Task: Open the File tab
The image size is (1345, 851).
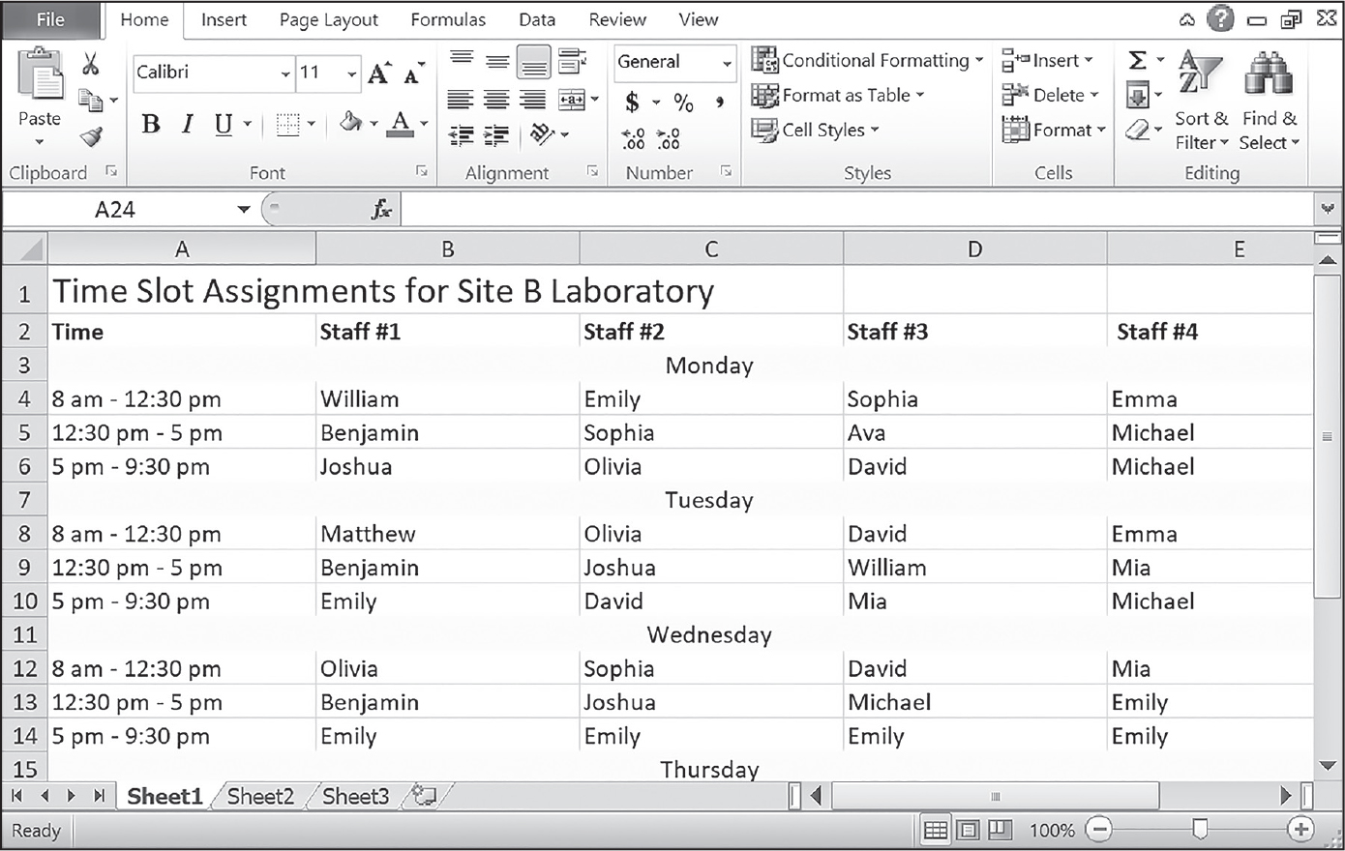Action: [50, 19]
